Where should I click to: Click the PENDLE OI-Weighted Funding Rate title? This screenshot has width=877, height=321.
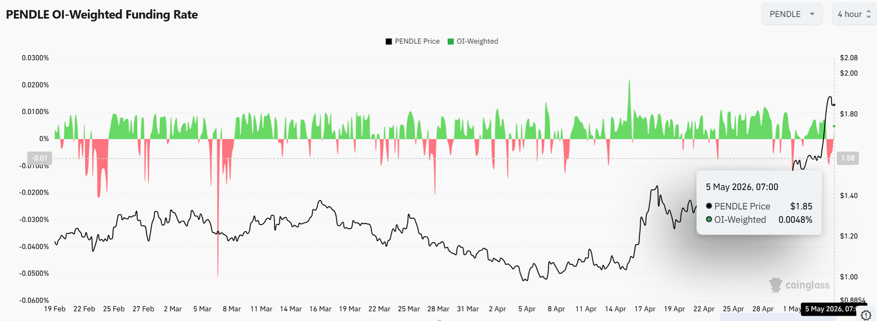coord(102,15)
